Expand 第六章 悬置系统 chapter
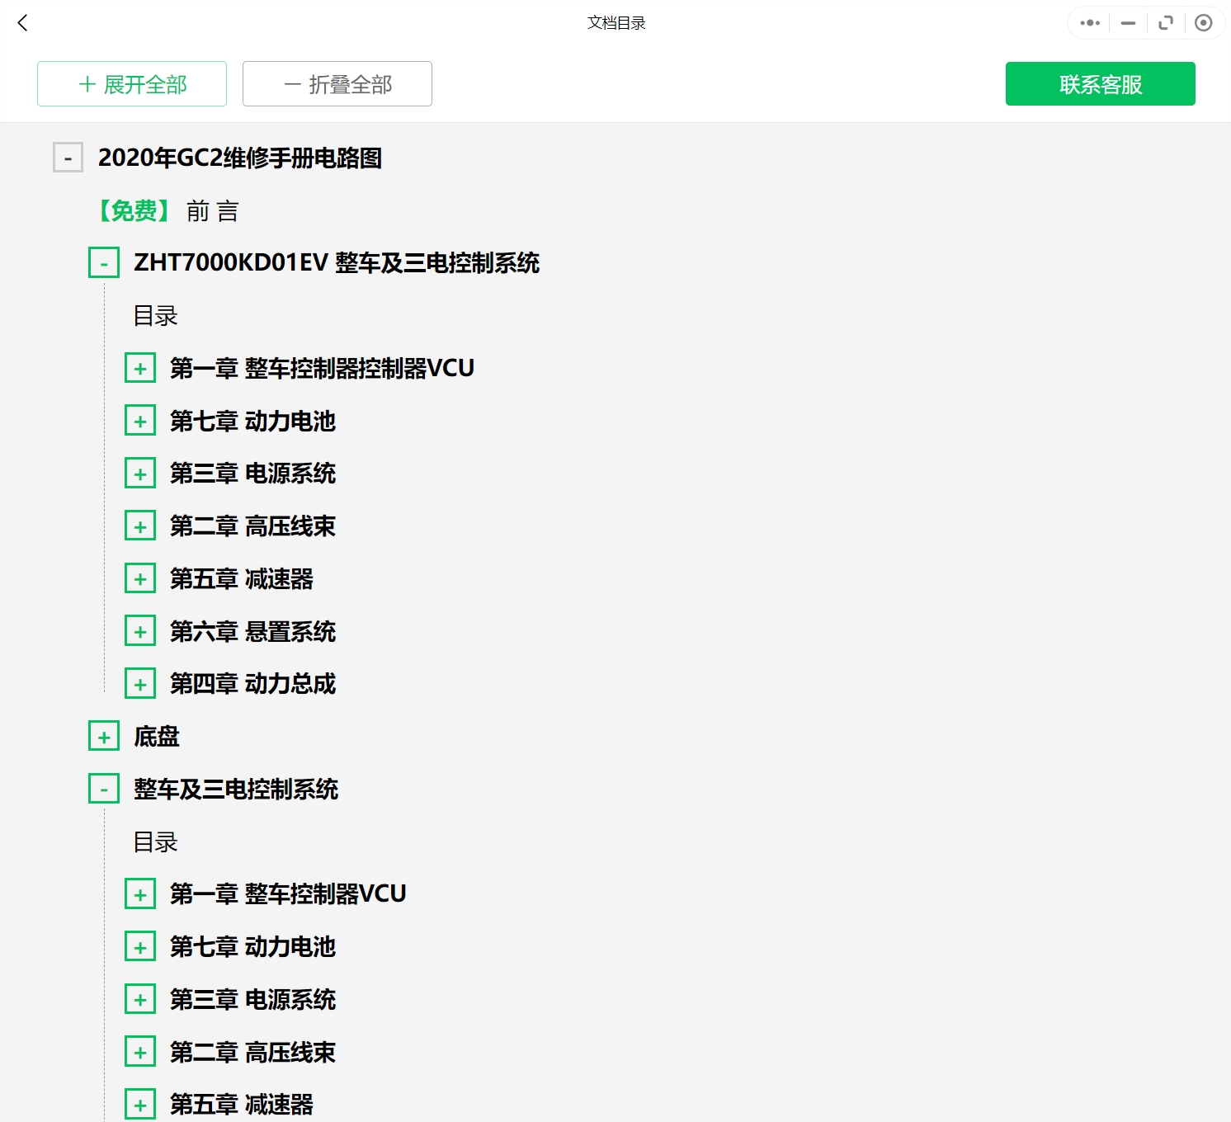The height and width of the screenshot is (1122, 1231). tap(140, 632)
